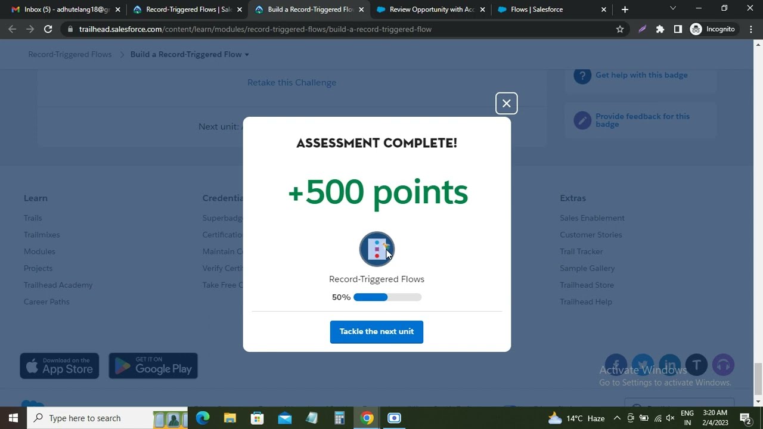This screenshot has height=429, width=763.
Task: Toggle the browser side panel icon
Action: point(678,29)
